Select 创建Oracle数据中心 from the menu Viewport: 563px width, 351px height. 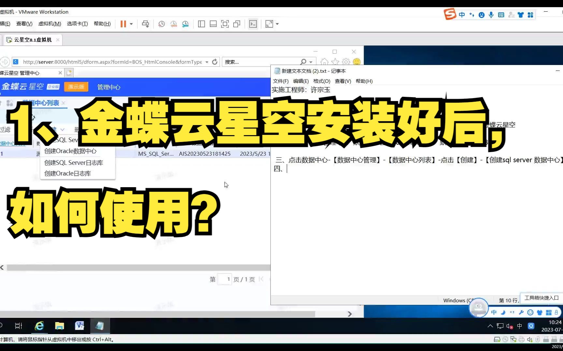click(70, 151)
